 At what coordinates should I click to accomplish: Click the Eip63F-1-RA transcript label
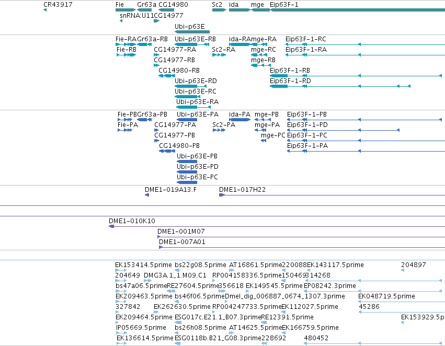tap(306, 49)
